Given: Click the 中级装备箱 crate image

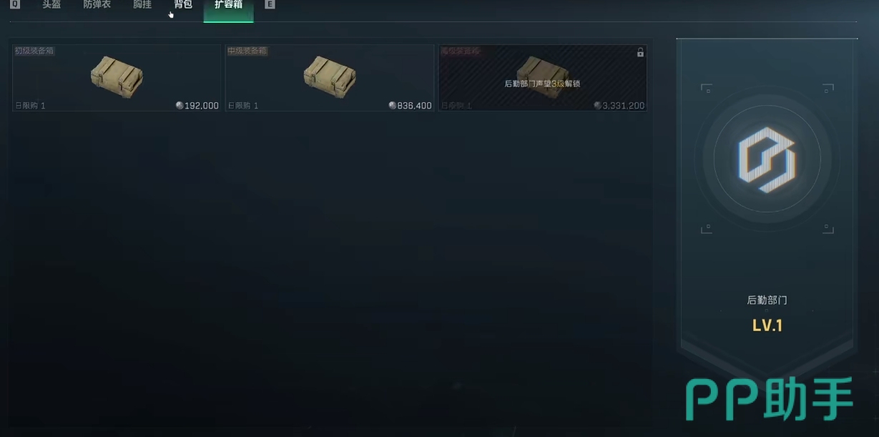Looking at the screenshot, I should pos(330,77).
